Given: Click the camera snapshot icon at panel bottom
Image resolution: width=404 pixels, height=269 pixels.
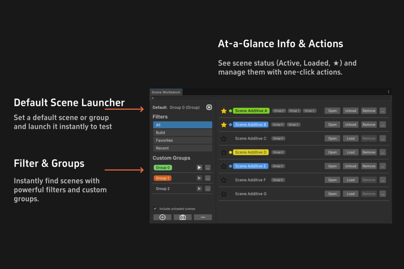Looking at the screenshot, I should point(182,217).
